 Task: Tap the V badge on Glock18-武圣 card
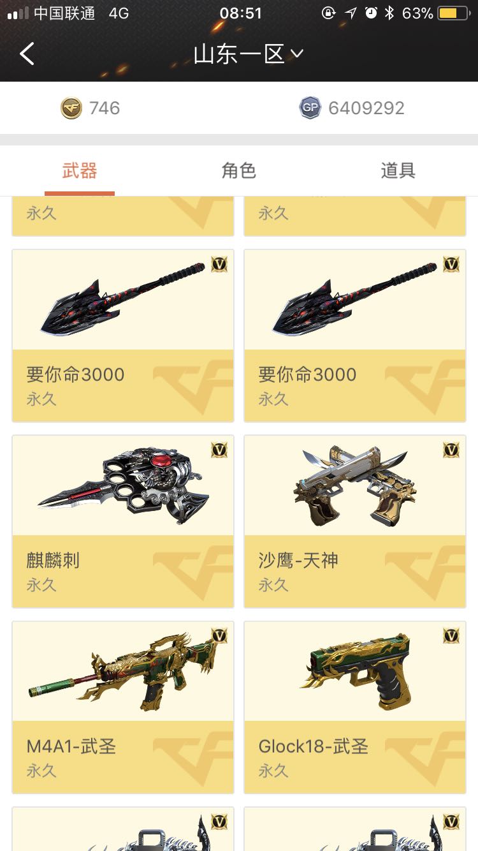pyautogui.click(x=451, y=636)
